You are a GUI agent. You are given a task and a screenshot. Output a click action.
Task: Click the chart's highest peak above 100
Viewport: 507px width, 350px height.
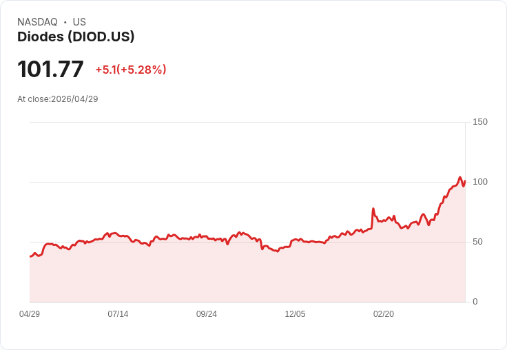click(x=459, y=178)
